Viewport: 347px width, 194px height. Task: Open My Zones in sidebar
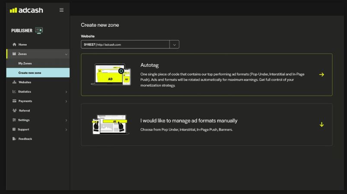(x=25, y=63)
